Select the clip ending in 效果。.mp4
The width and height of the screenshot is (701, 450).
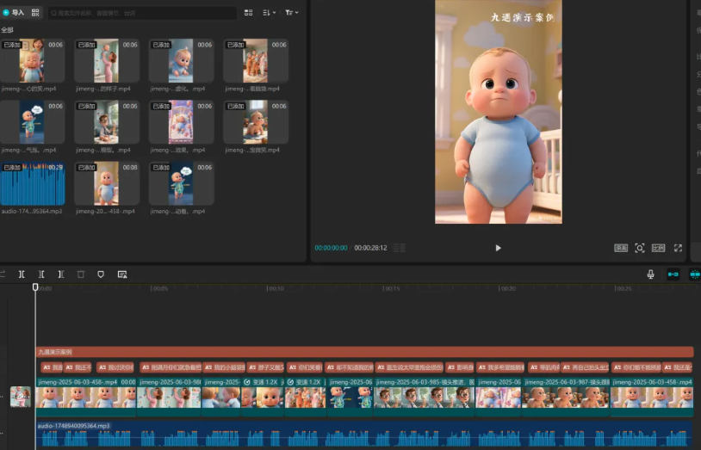[181, 122]
